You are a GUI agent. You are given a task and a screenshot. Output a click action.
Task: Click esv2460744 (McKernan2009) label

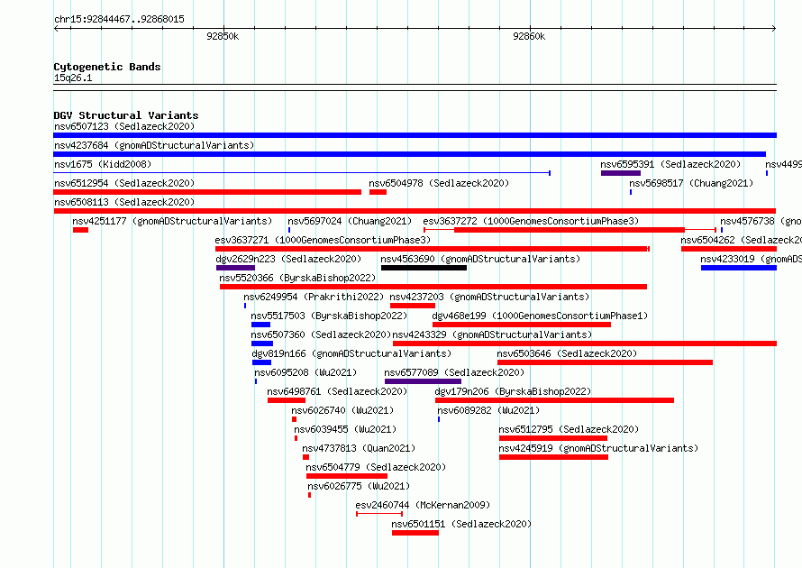(x=423, y=505)
